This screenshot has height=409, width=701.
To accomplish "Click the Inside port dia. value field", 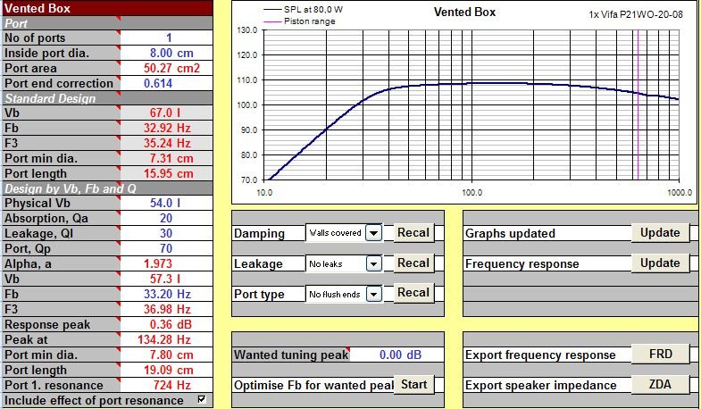I will point(168,53).
